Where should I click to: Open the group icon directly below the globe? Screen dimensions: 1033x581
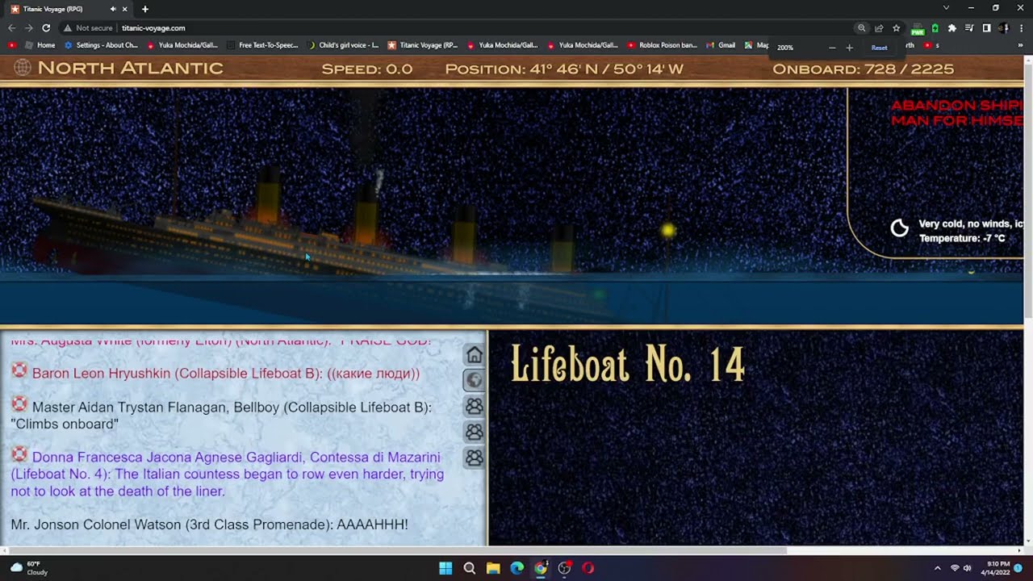475,406
